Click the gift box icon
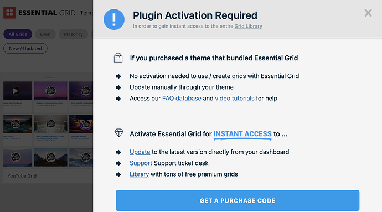 [x=118, y=58]
